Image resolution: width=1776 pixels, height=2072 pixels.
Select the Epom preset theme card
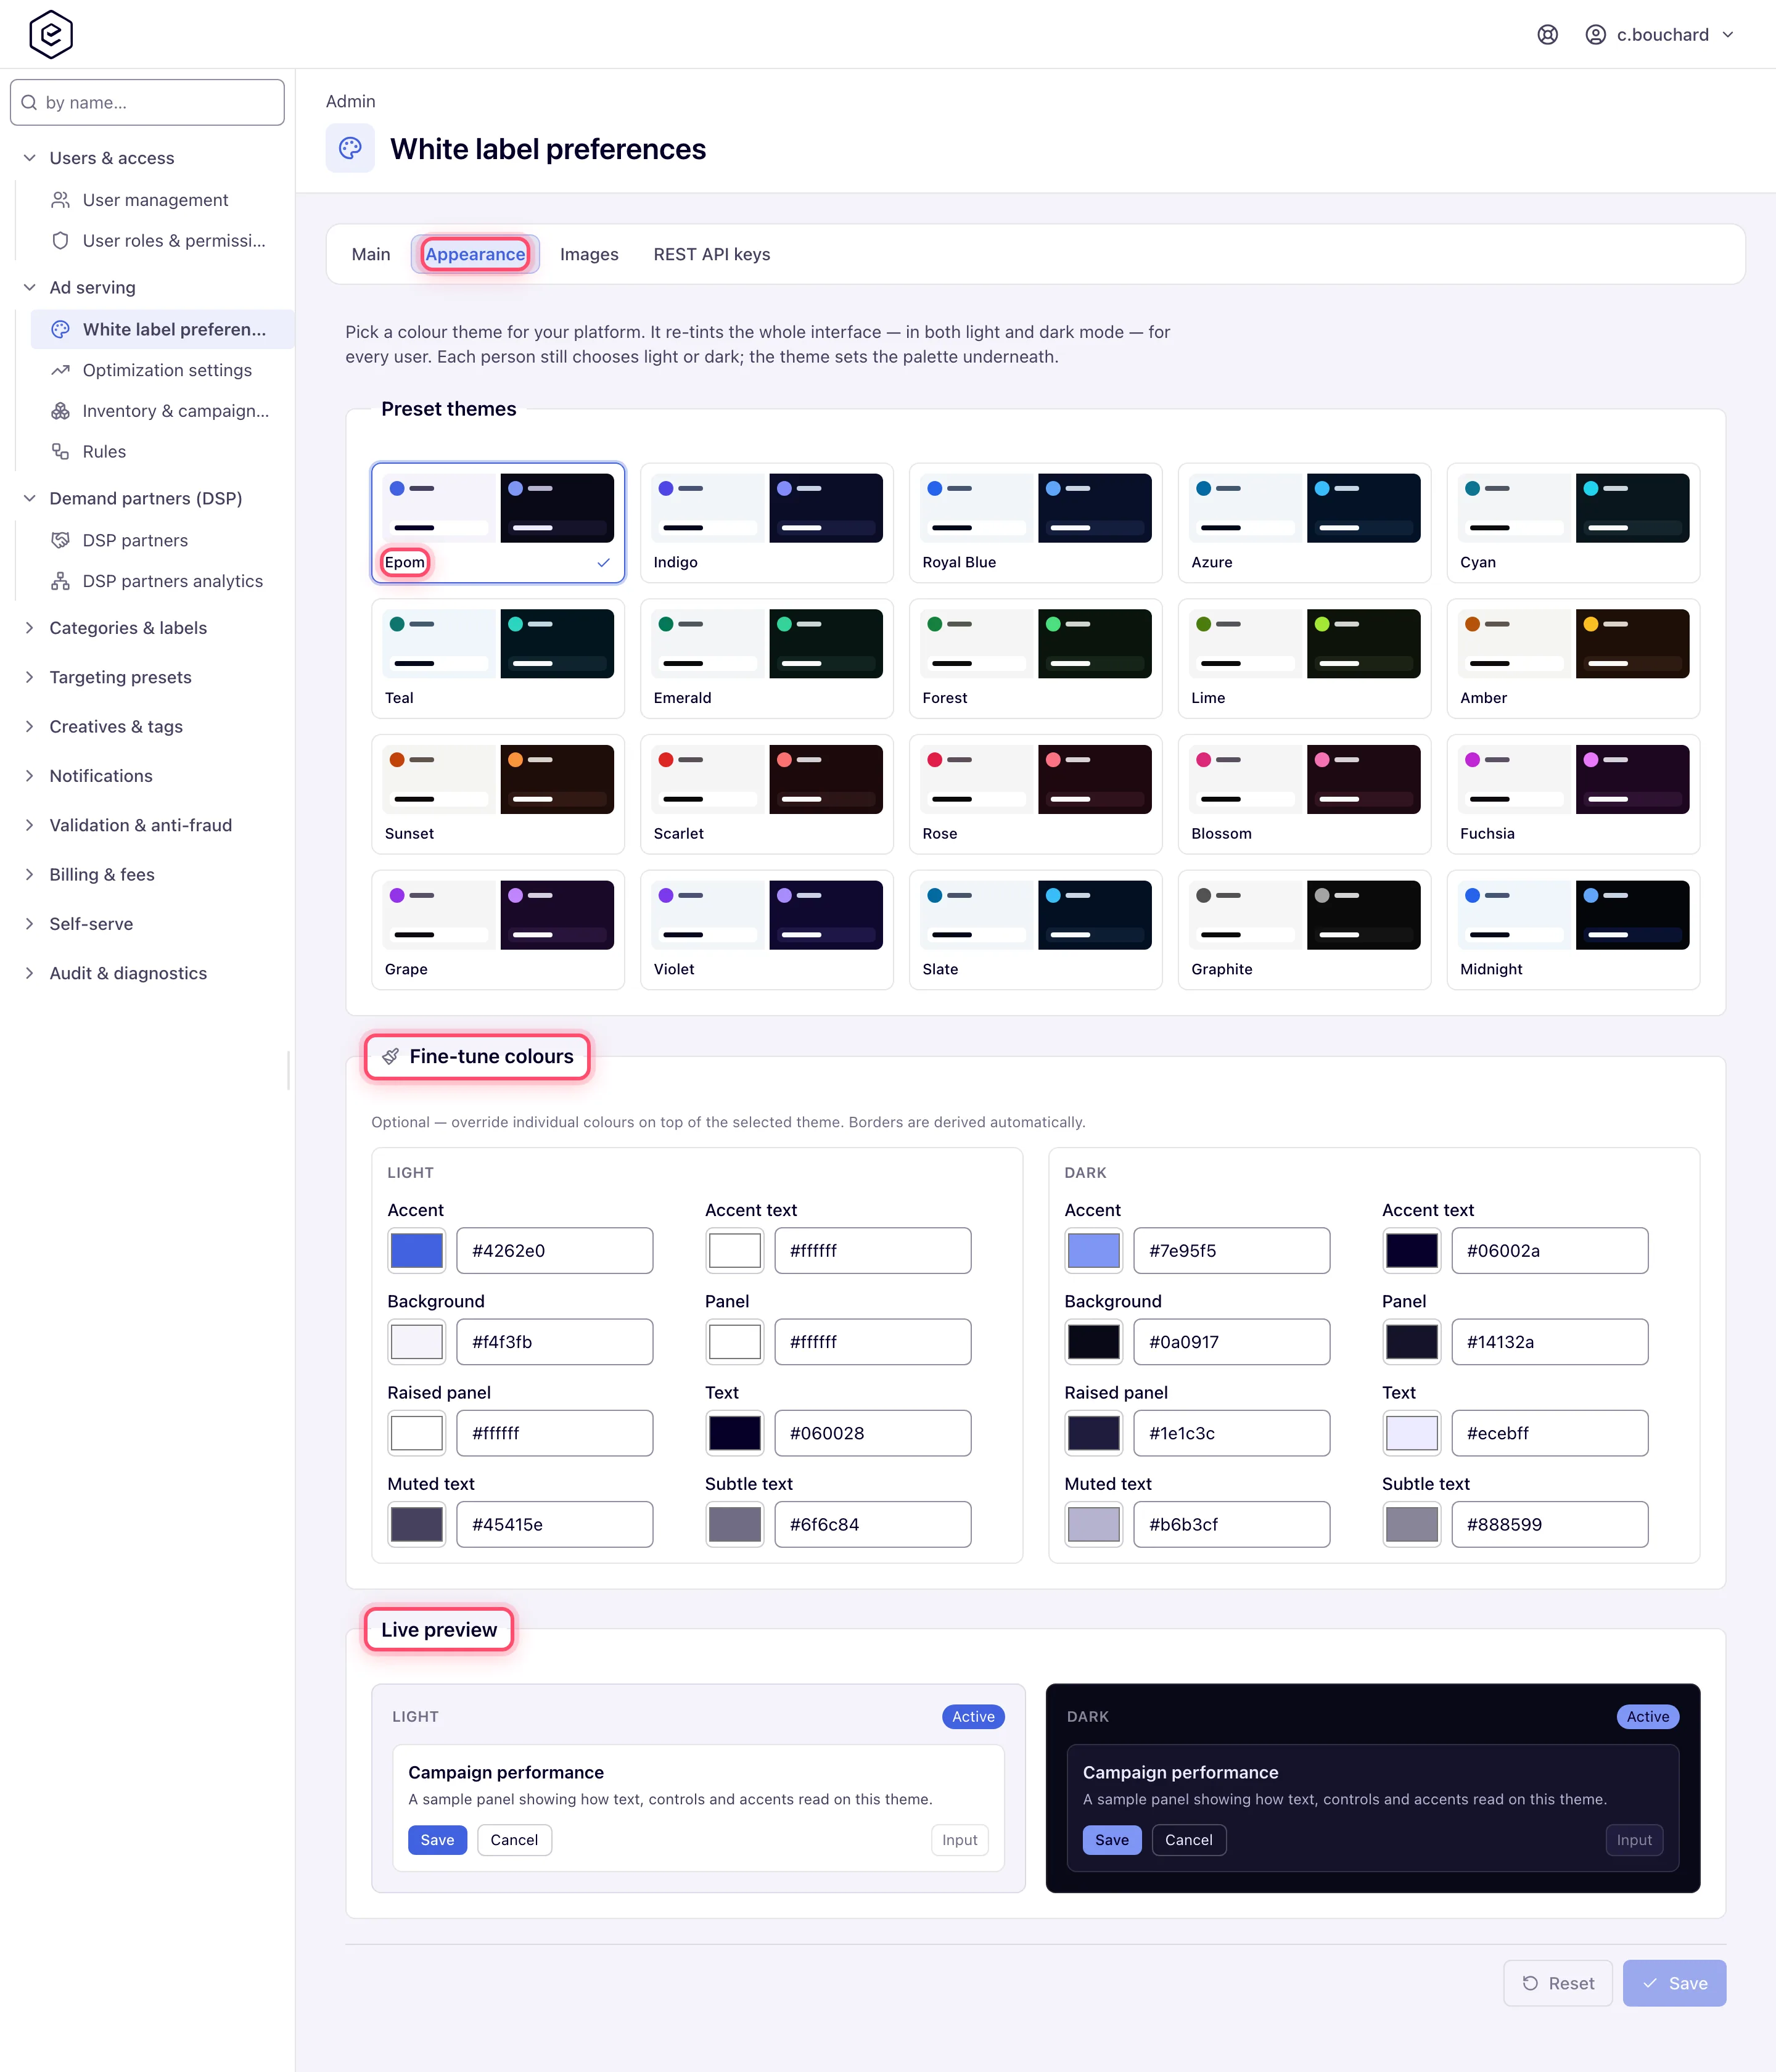click(x=498, y=523)
